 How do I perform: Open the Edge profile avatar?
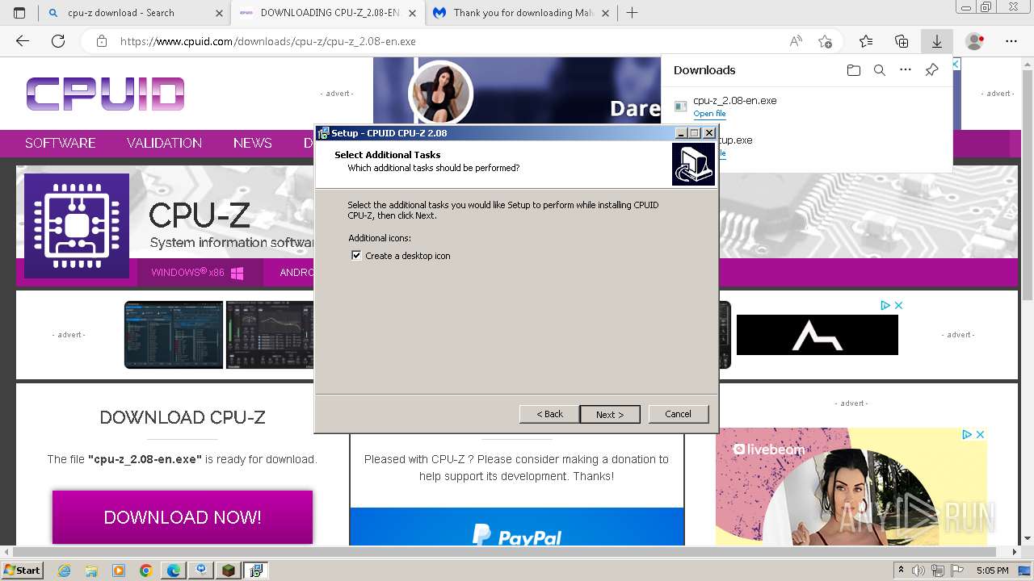tap(975, 41)
